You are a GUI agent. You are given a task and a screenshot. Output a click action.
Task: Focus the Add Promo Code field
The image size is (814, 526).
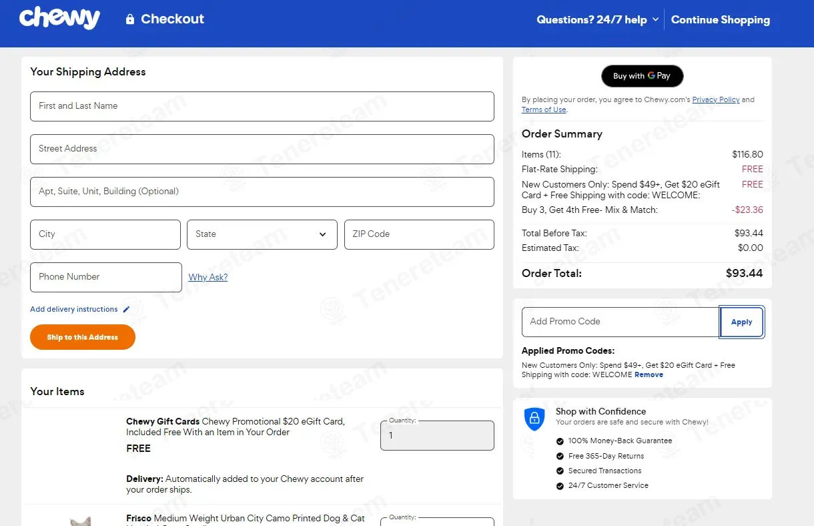pyautogui.click(x=621, y=322)
